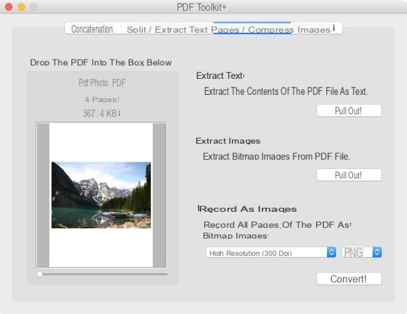Image resolution: width=407 pixels, height=314 pixels.
Task: Click the gray zoom window button
Action: [x=34, y=7]
